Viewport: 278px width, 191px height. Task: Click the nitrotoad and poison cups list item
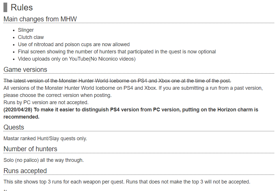pyautogui.click(x=74, y=44)
